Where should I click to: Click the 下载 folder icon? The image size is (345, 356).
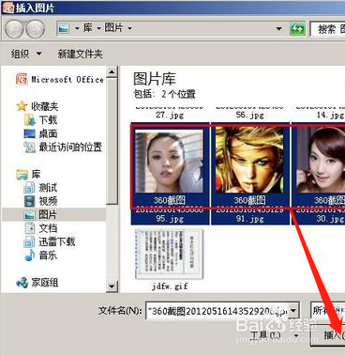30,120
